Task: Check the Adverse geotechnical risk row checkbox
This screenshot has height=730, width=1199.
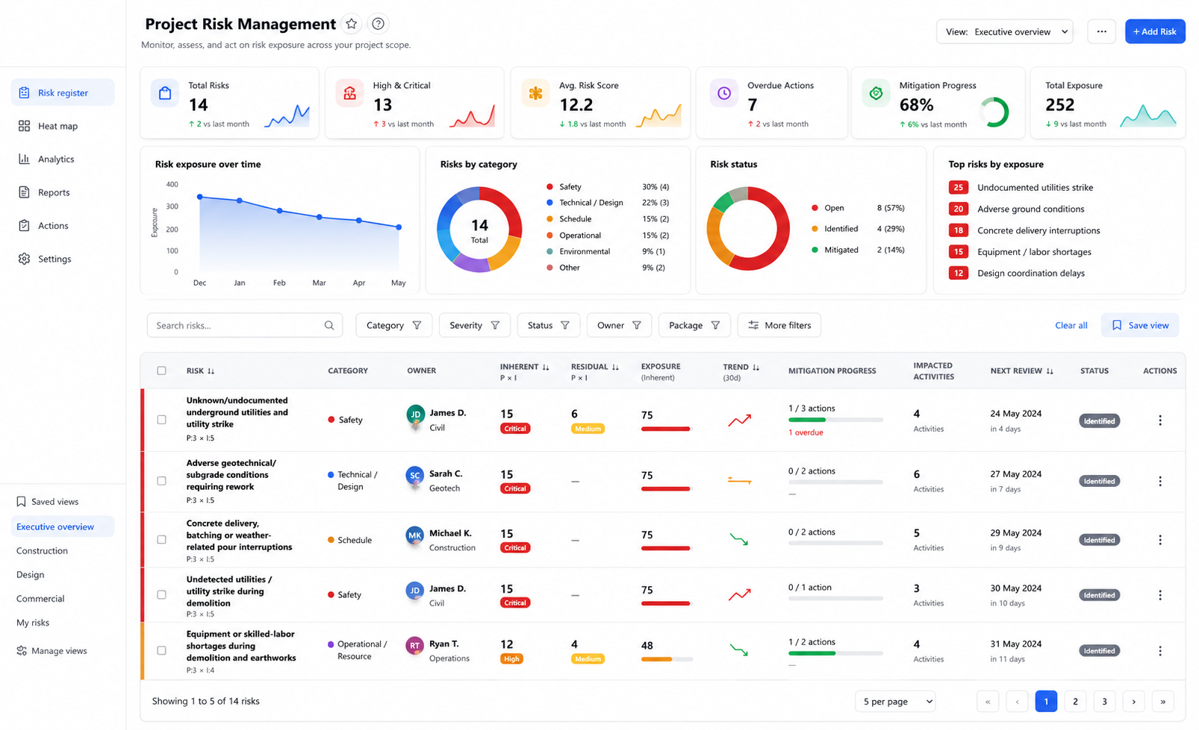Action: [x=161, y=481]
